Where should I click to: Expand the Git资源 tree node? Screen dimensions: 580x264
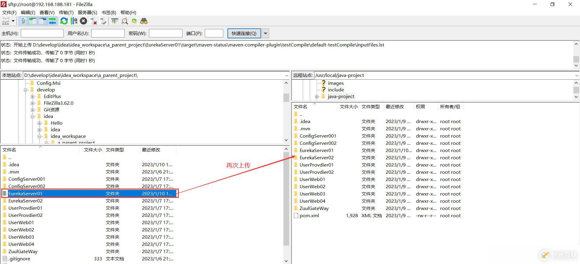33,110
